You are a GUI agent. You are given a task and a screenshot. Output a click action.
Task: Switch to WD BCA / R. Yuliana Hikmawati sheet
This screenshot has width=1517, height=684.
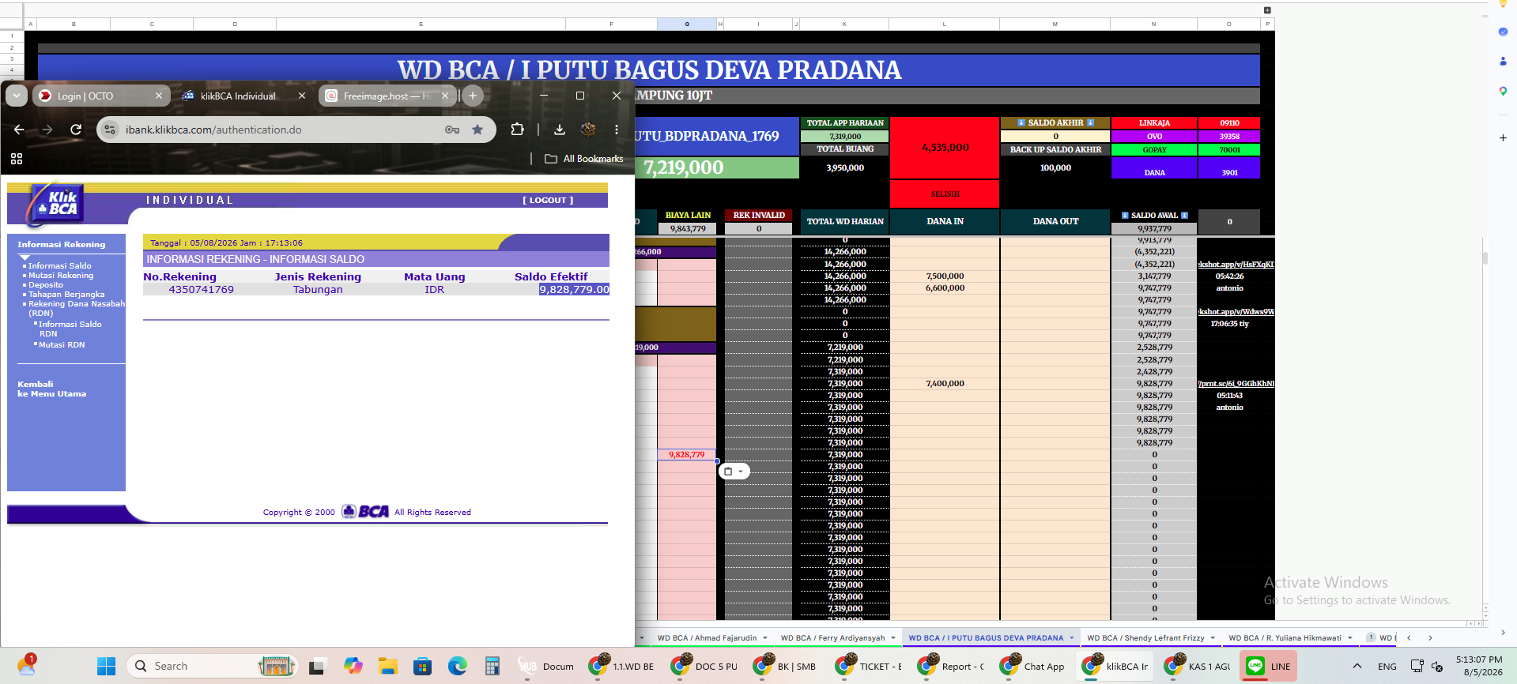(x=1285, y=638)
